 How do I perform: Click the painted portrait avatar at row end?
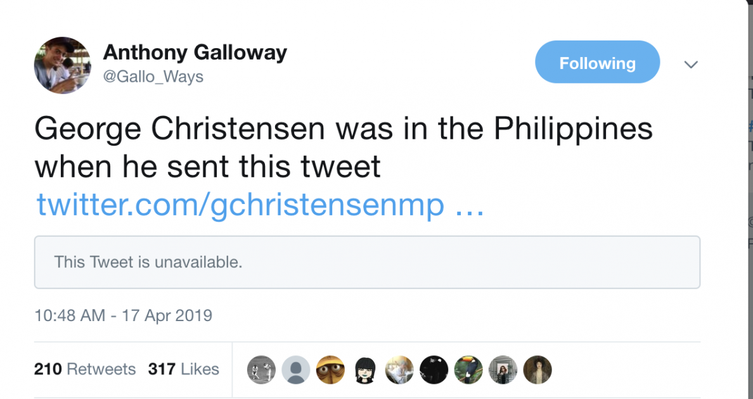[x=537, y=370]
